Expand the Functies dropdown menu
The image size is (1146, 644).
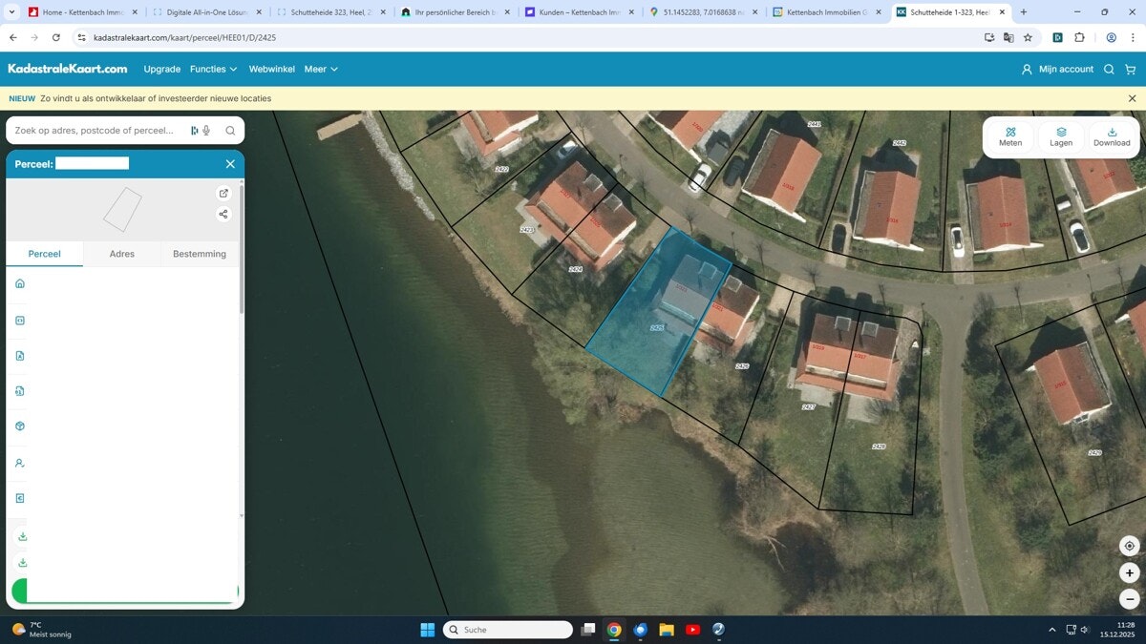(x=214, y=70)
